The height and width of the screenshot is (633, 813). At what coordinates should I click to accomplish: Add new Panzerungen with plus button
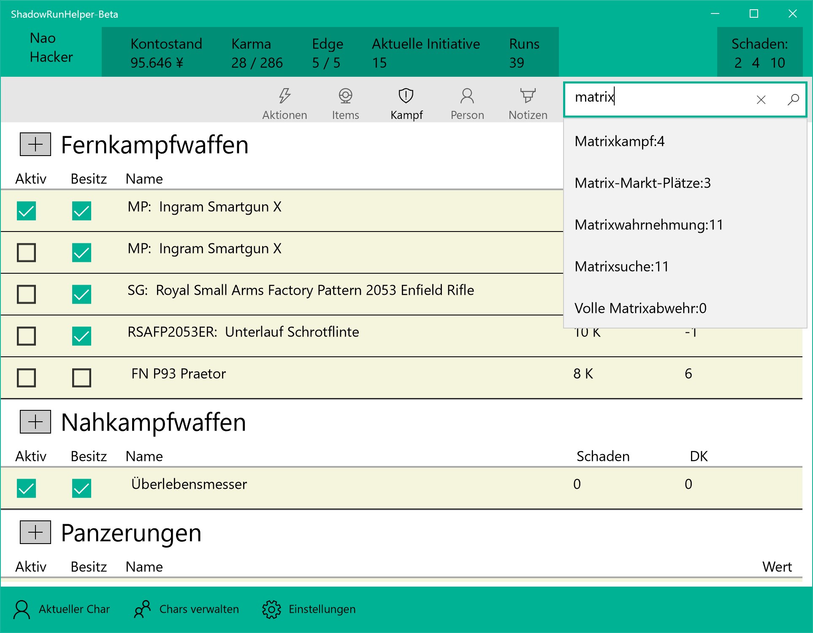point(35,532)
